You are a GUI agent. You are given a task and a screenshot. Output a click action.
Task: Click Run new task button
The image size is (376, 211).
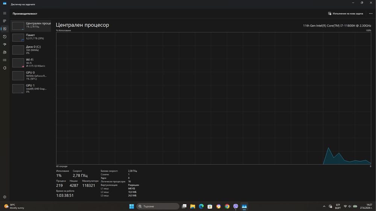pyautogui.click(x=346, y=14)
